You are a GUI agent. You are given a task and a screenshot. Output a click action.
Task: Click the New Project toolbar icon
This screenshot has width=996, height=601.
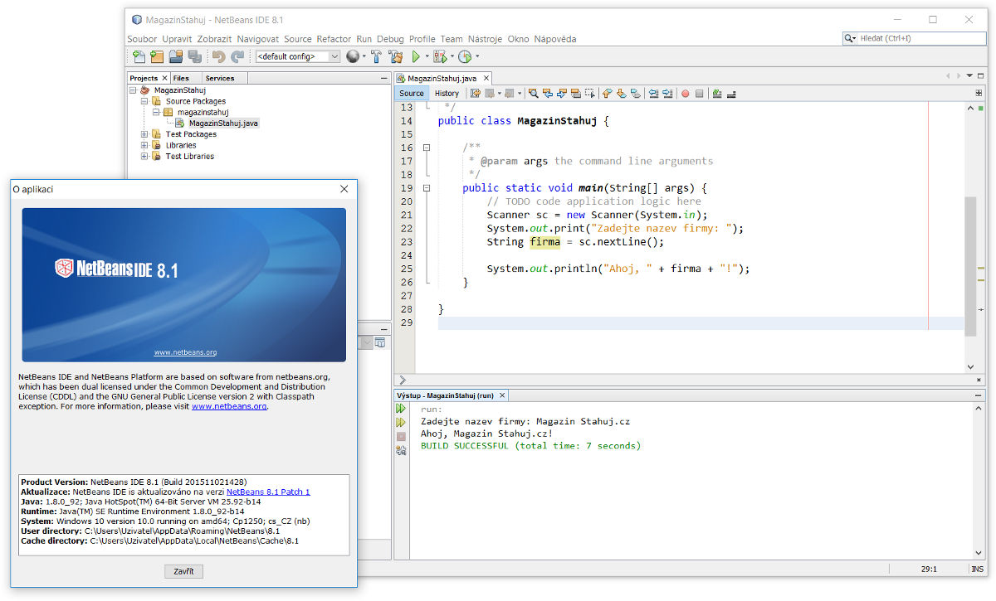tap(157, 56)
